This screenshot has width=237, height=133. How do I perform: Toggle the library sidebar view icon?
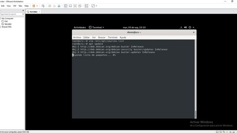[66, 6]
